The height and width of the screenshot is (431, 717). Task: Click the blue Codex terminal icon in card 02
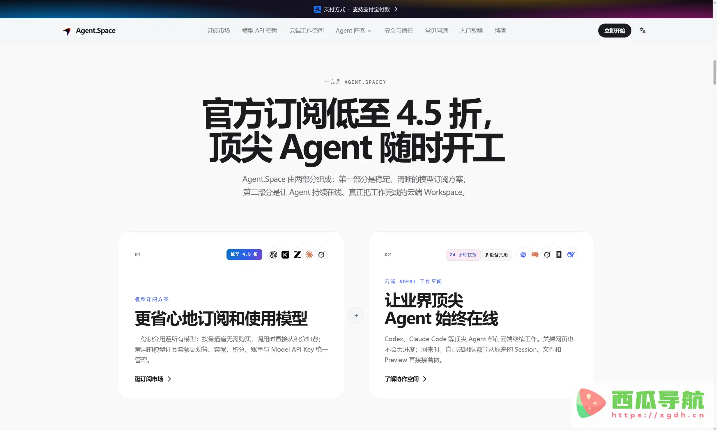coord(523,255)
